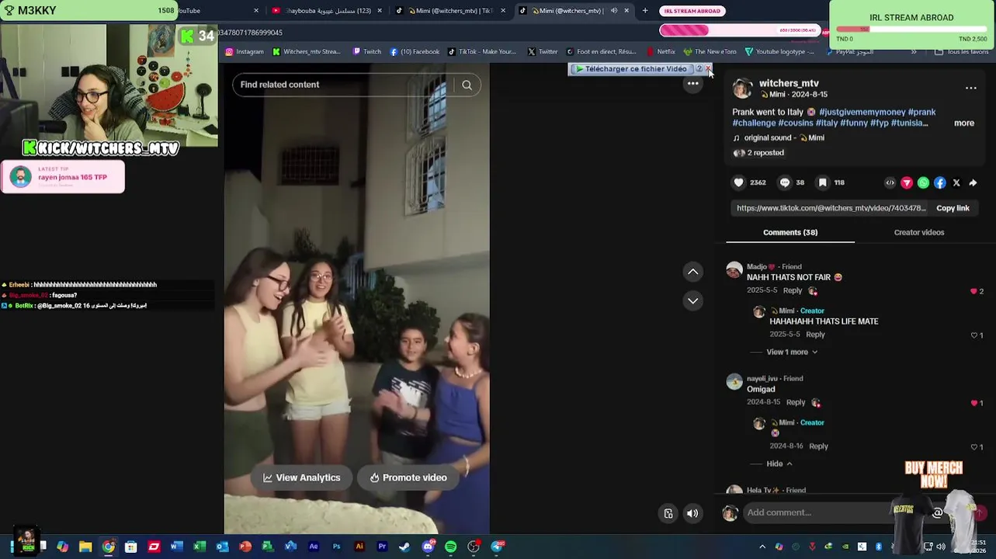Open more share options via the arrow icon
Viewport: 996px width, 559px height.
coord(973,183)
